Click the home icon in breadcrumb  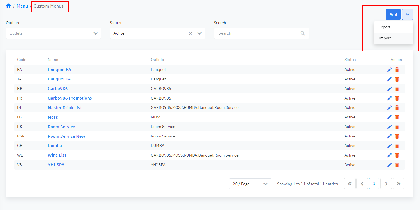tap(8, 6)
